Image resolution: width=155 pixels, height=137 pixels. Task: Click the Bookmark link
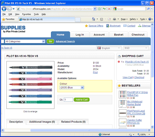click(x=115, y=26)
